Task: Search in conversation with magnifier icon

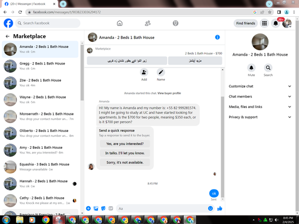Action: (268, 68)
